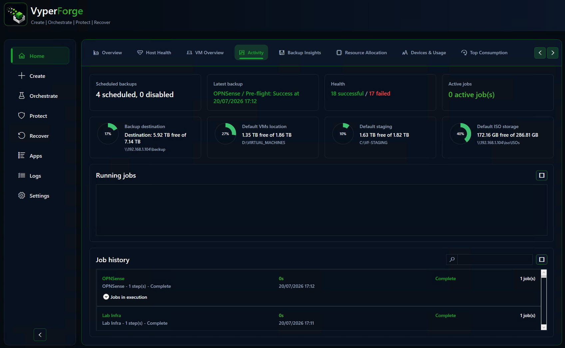Click the Apps list icon
This screenshot has height=348, width=565.
pos(22,155)
